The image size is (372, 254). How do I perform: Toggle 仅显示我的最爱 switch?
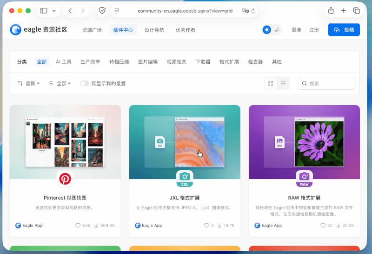pyautogui.click(x=84, y=83)
